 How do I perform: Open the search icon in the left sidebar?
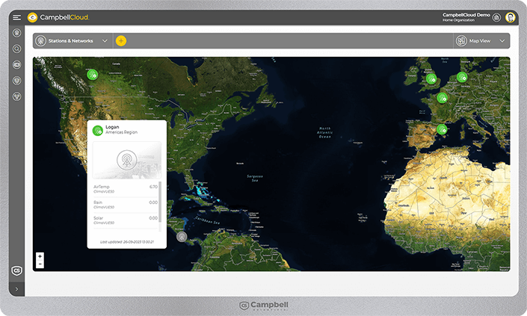point(16,49)
